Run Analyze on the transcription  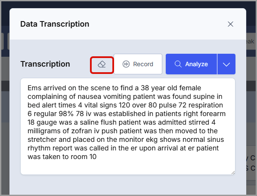click(191, 64)
